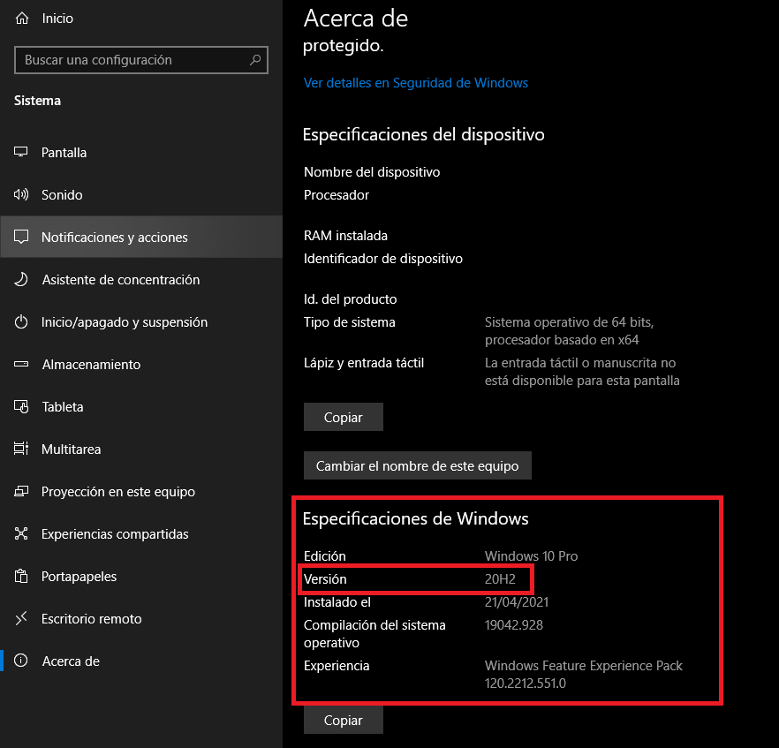Open Ver detalles en Seguridad de Windows

tap(415, 83)
